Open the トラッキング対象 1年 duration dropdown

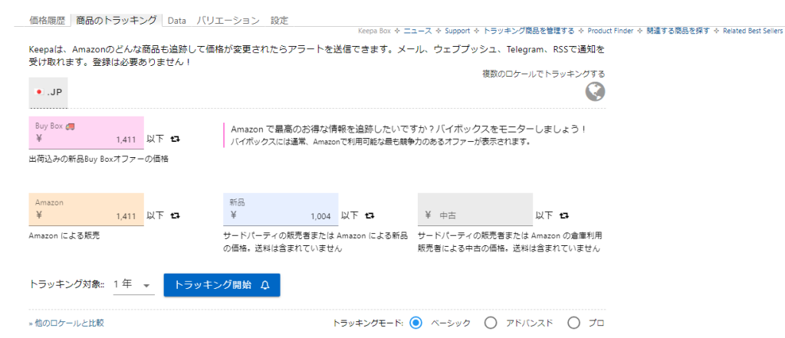coord(134,285)
